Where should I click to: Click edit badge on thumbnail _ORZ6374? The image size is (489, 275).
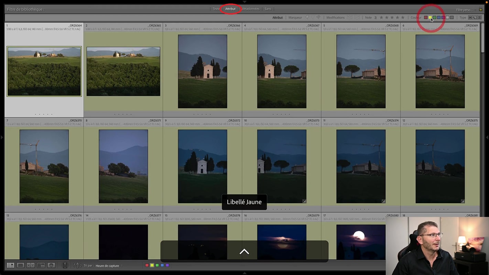pyautogui.click(x=383, y=201)
